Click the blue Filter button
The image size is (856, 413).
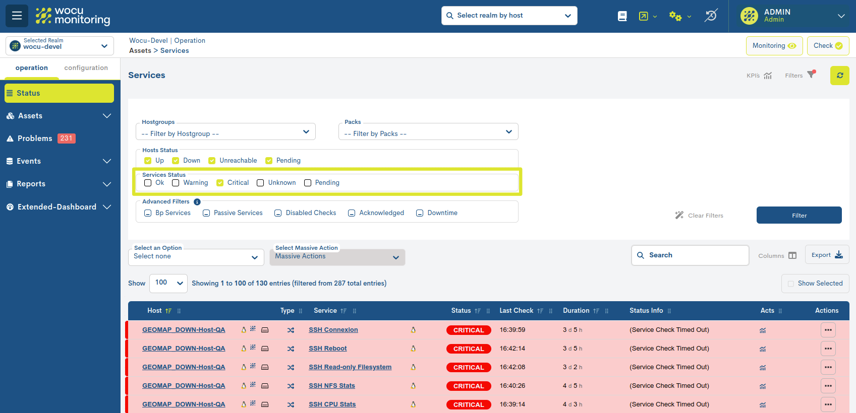[x=799, y=215]
